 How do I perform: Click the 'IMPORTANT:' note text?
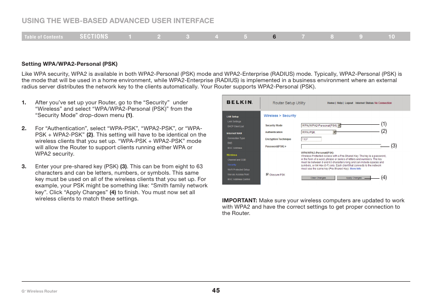[240, 200]
